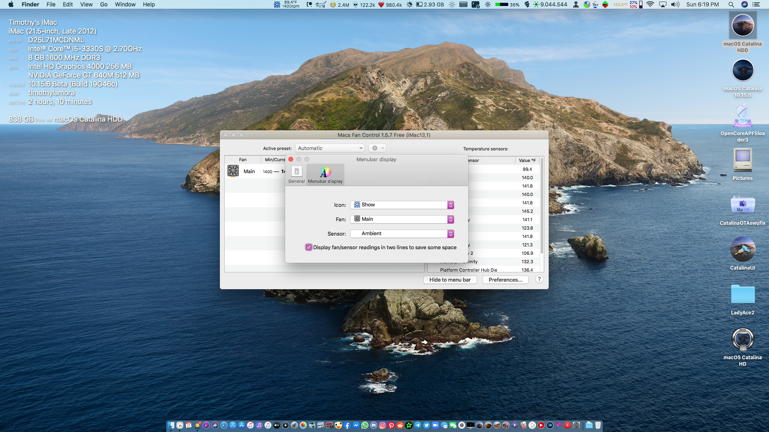Open Wi-Fi status menu icon
This screenshot has height=432, width=769.
(x=650, y=4)
